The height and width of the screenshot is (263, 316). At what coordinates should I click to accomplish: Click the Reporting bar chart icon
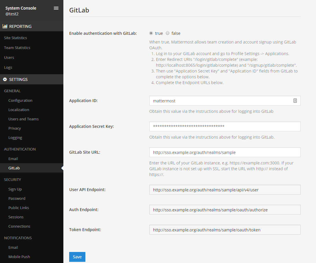point(5,26)
